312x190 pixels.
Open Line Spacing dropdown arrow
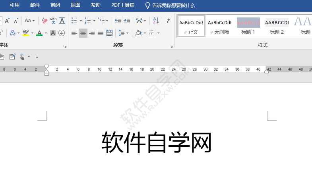coord(127,33)
